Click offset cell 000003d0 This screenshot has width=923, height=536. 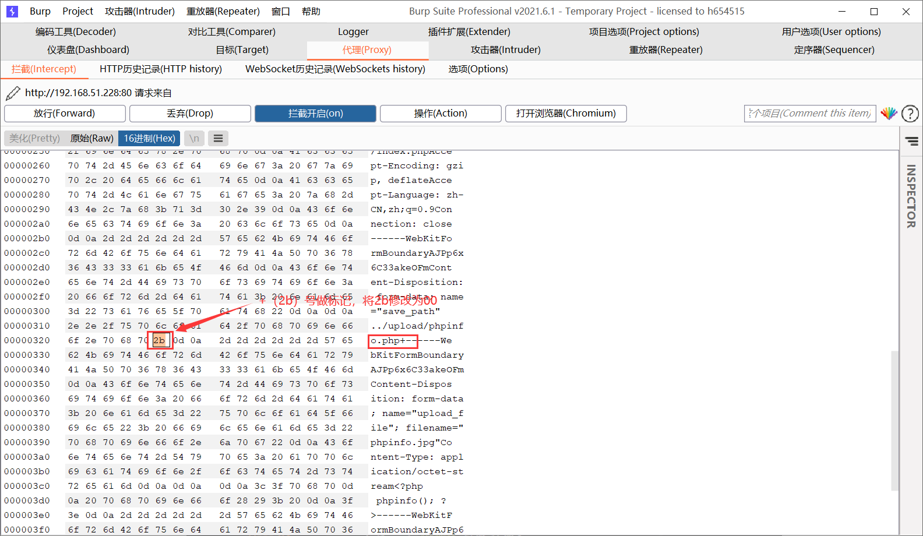tap(27, 500)
